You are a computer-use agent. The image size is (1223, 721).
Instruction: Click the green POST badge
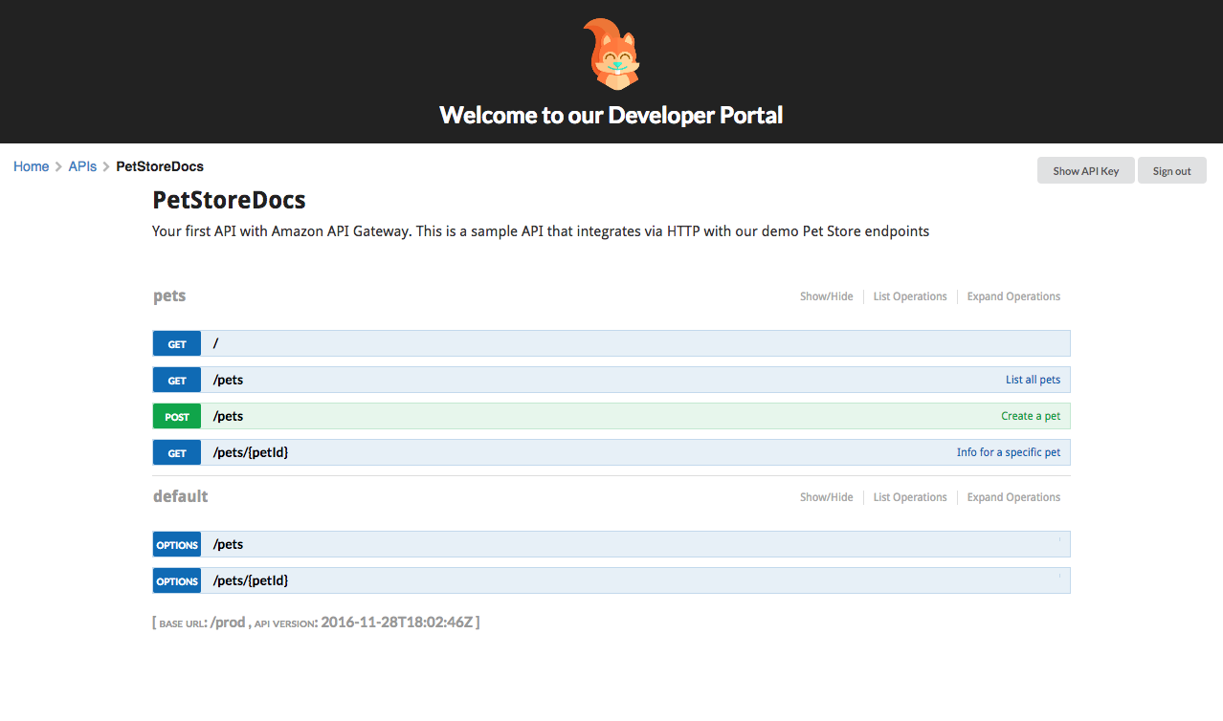coord(177,417)
